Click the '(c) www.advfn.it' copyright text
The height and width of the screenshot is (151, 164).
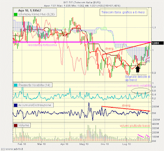pos(12,149)
